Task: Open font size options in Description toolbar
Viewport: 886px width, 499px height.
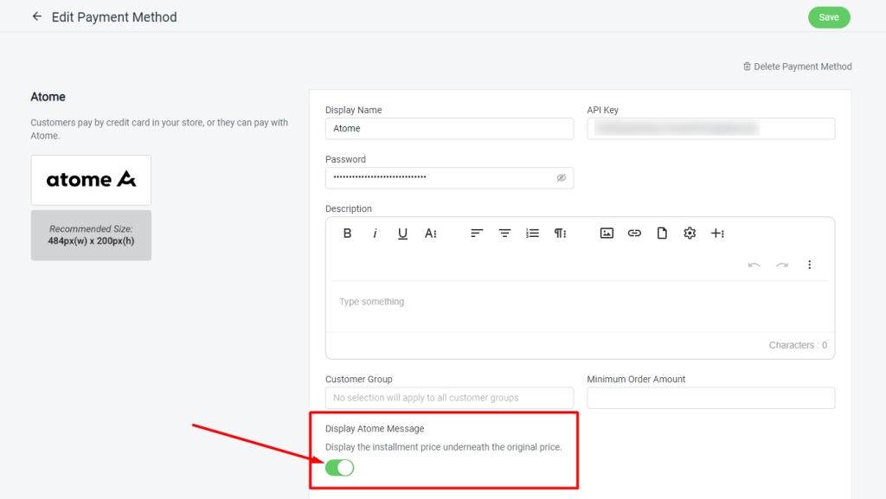Action: click(431, 234)
